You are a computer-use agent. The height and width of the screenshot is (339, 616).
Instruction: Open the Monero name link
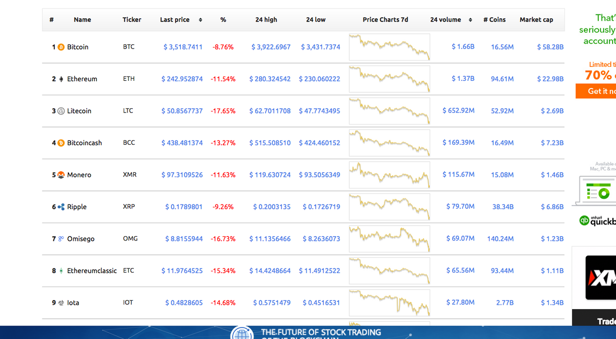79,175
